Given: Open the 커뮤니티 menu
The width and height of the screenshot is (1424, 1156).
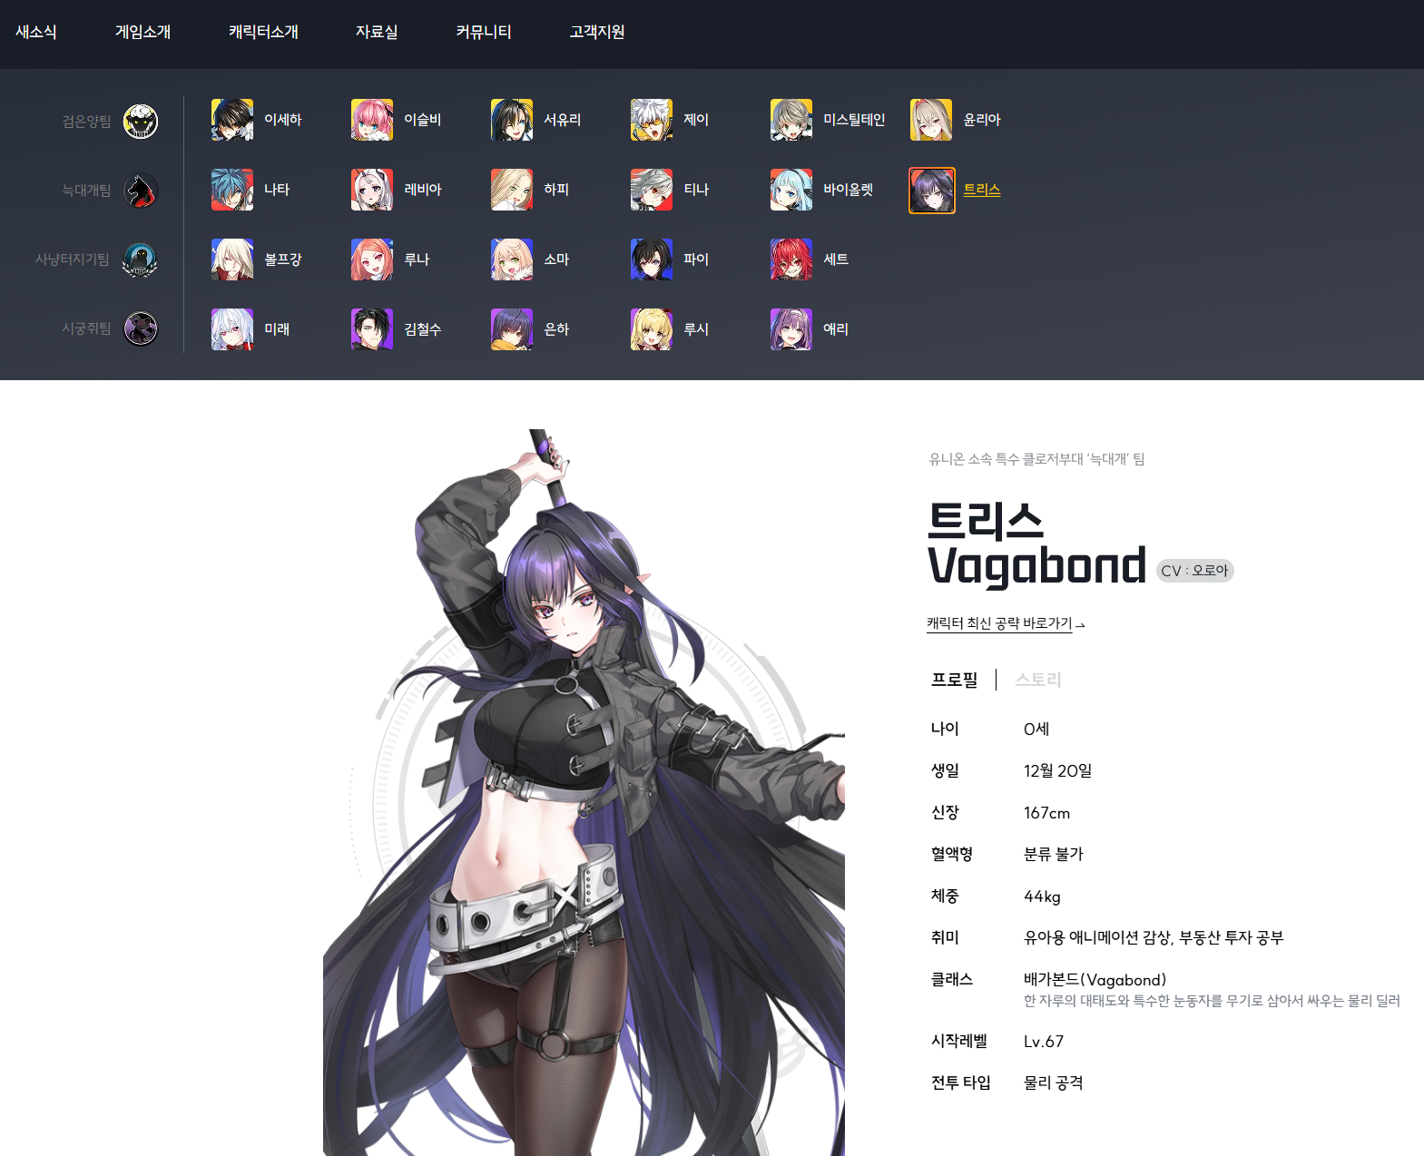Looking at the screenshot, I should click(x=484, y=32).
